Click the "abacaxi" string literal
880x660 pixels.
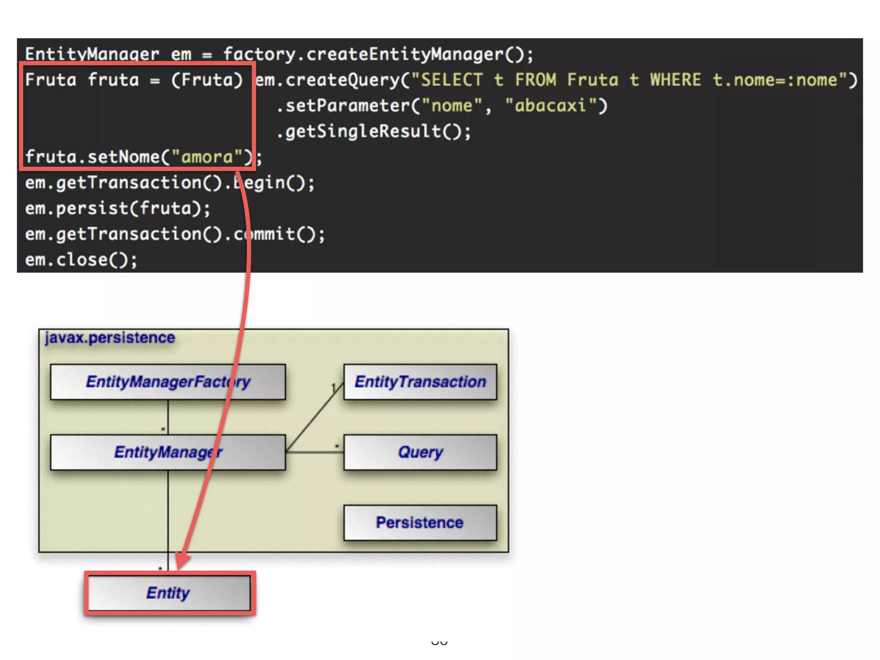click(551, 106)
